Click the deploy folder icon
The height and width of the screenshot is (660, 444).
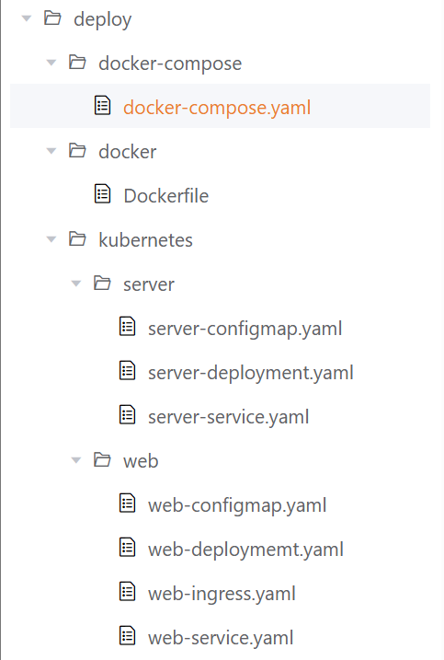(x=52, y=18)
